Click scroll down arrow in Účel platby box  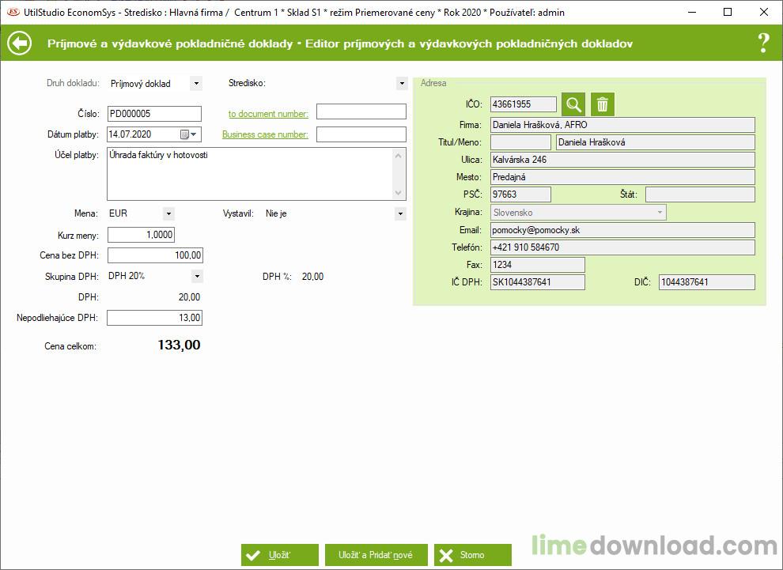click(x=399, y=193)
